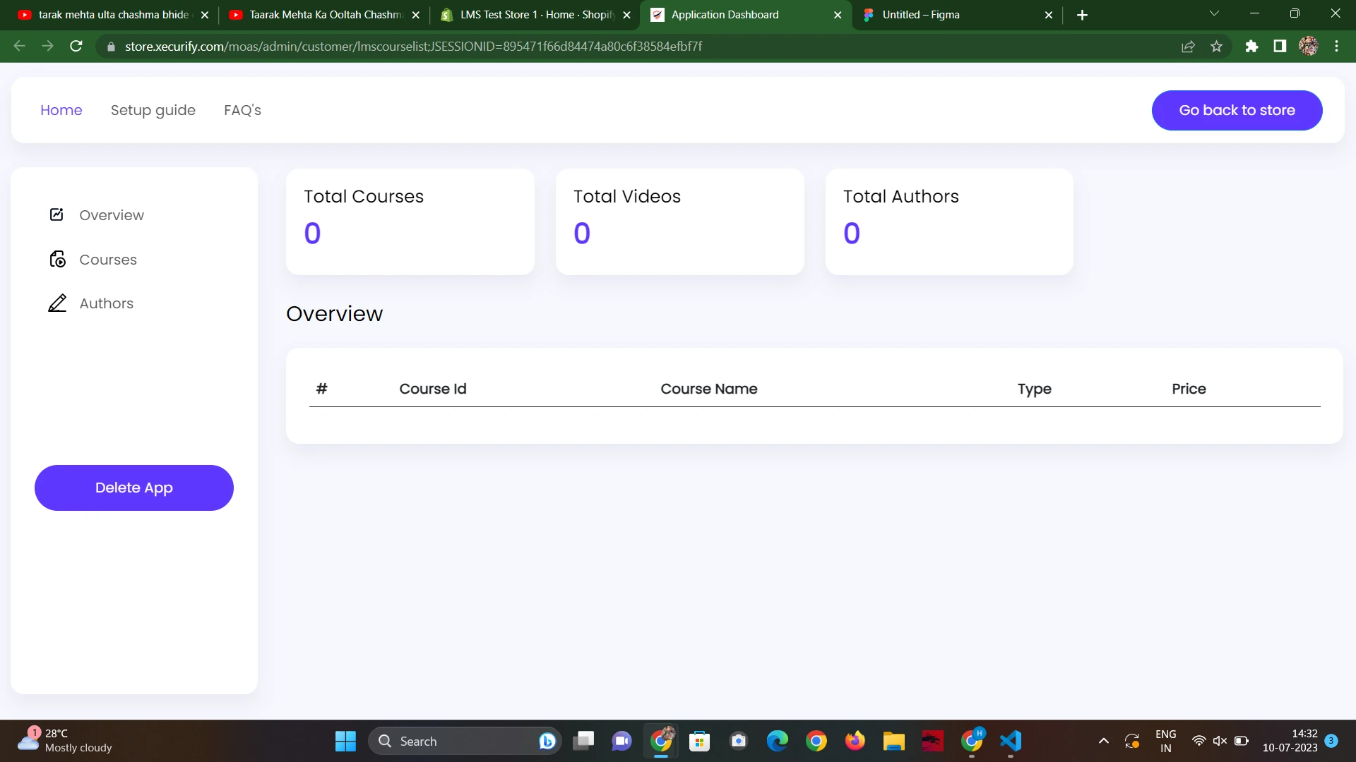Reload the current page
Screen dimensions: 1356x762
point(76,46)
